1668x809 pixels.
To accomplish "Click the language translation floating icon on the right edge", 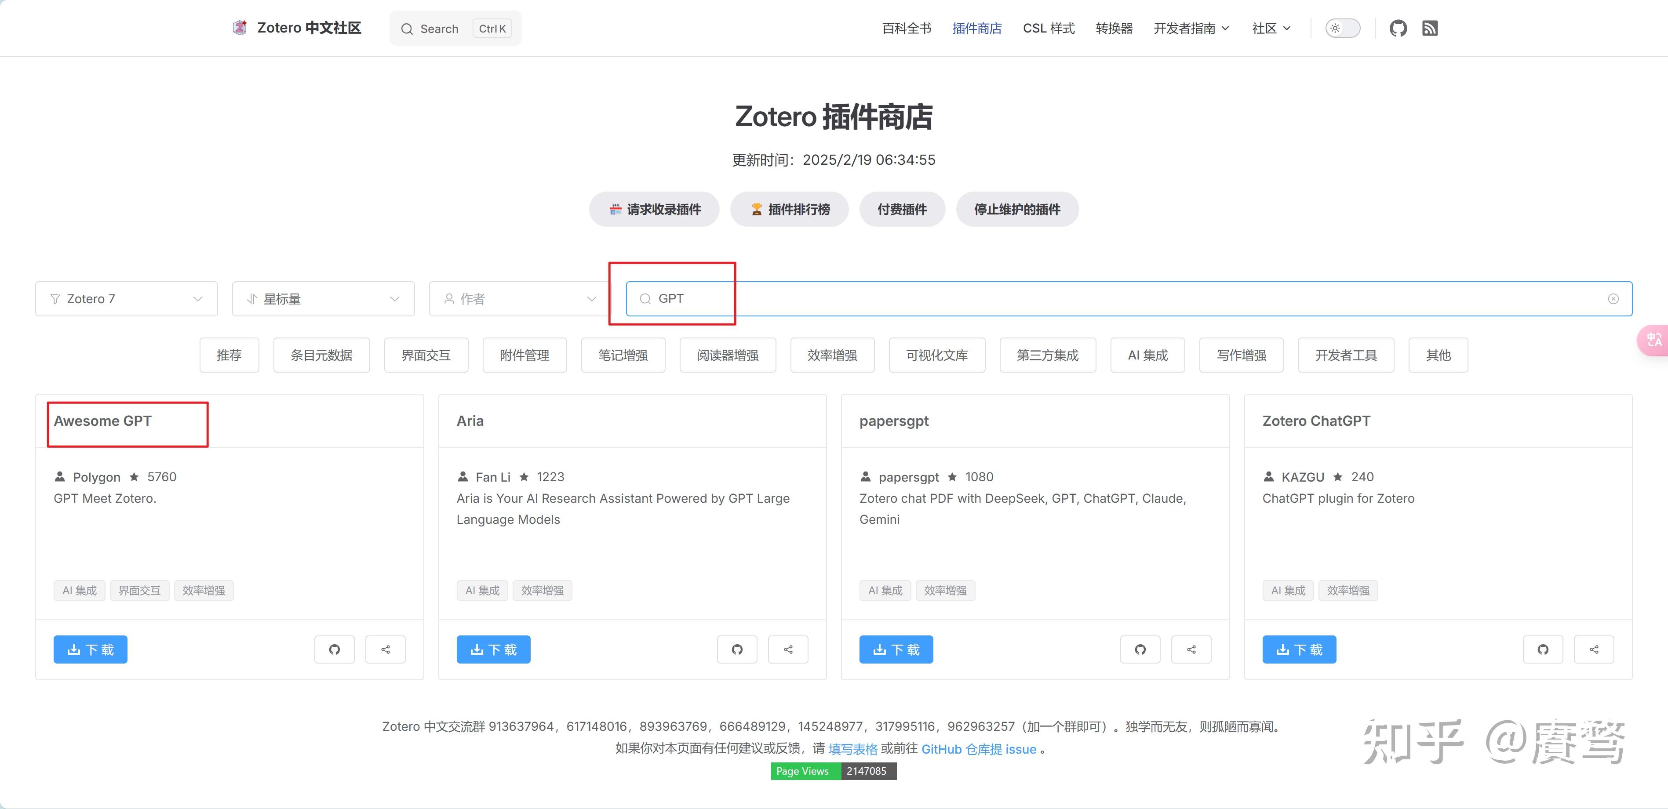I will [x=1655, y=340].
